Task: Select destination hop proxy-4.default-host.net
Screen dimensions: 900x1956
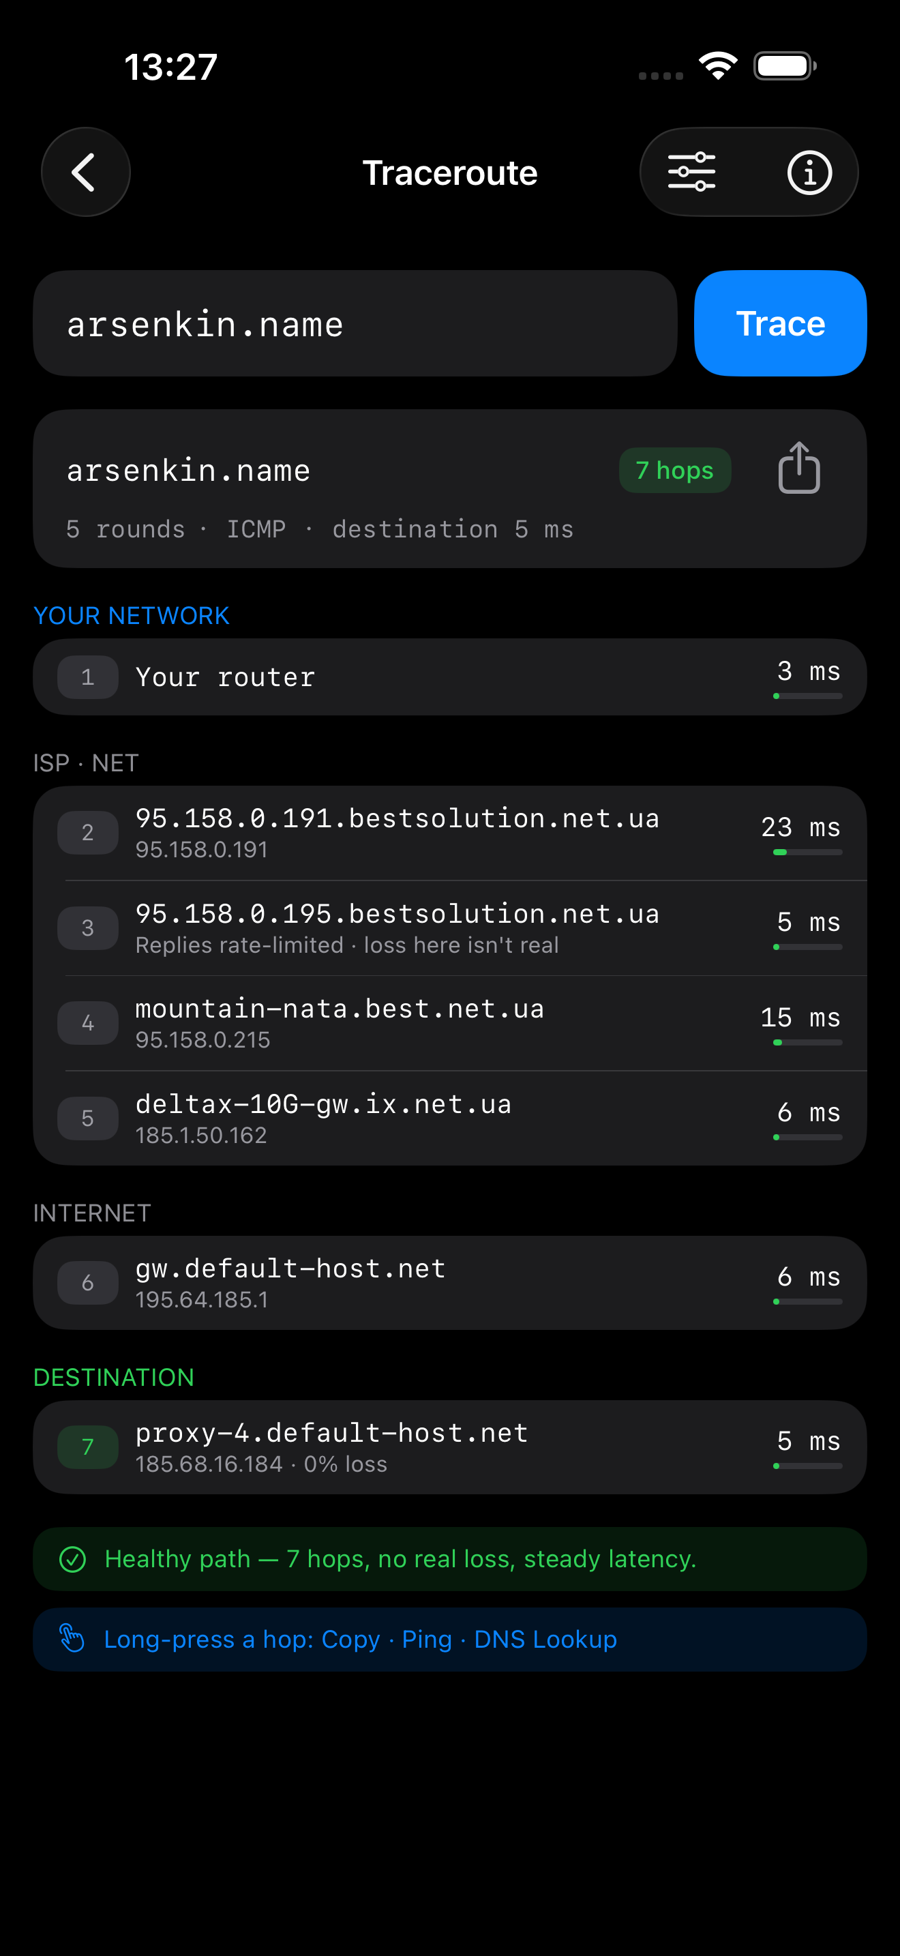Action: (450, 1448)
